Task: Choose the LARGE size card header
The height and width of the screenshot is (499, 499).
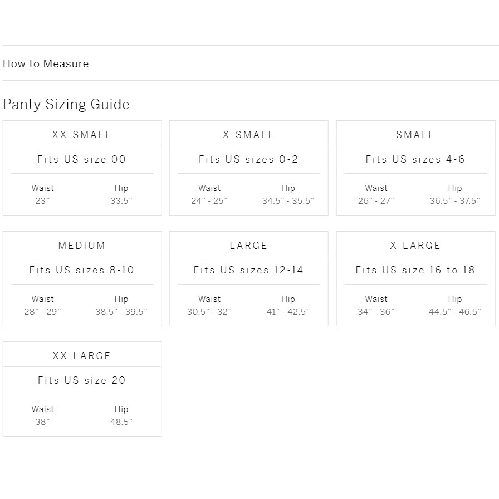Action: 248,246
